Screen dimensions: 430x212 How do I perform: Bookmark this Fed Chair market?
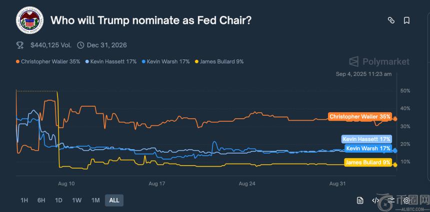(406, 20)
